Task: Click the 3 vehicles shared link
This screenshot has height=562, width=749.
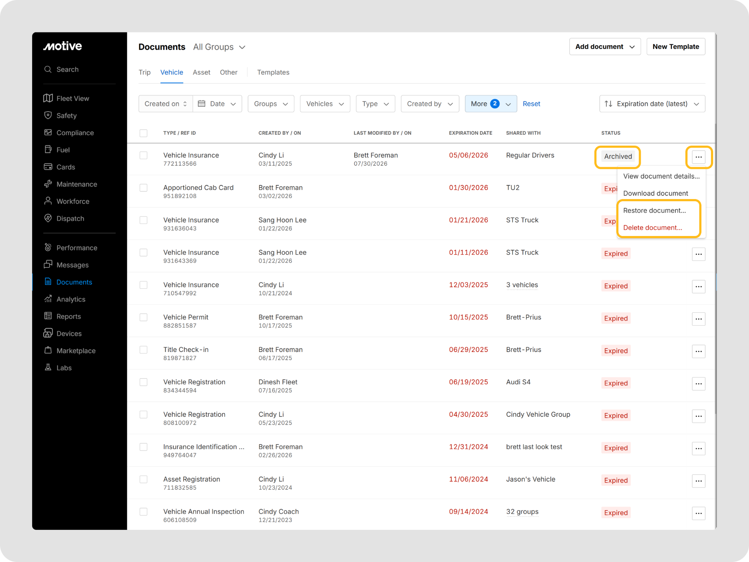Action: [522, 285]
